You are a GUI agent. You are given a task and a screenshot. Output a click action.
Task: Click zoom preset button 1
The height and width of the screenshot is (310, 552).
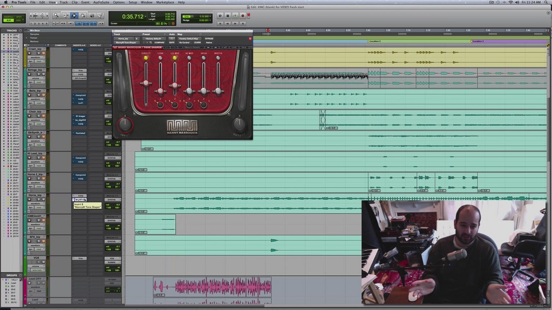pos(31,24)
